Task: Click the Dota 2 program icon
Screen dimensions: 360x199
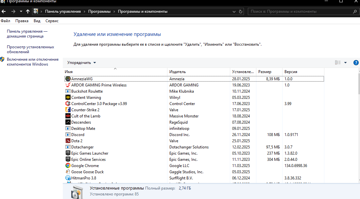Action: coord(68,141)
